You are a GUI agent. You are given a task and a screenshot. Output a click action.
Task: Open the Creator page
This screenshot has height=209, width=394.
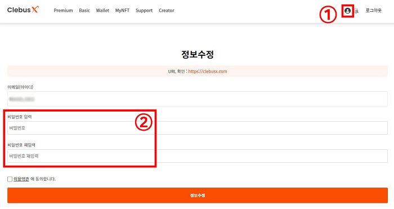tap(167, 10)
